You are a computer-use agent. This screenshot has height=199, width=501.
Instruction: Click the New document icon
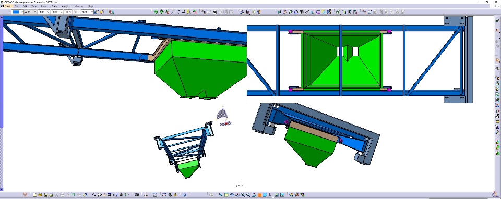(35, 195)
